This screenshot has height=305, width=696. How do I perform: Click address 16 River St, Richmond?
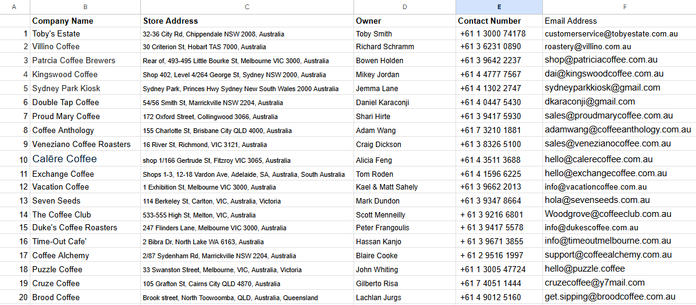point(247,144)
